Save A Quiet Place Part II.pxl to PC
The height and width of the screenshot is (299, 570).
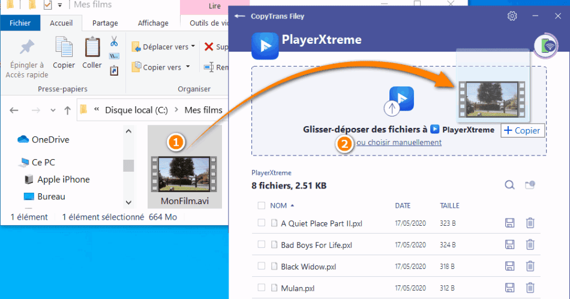click(509, 223)
